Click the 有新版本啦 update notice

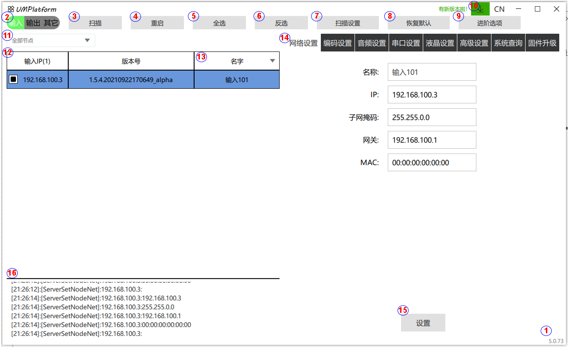point(453,9)
